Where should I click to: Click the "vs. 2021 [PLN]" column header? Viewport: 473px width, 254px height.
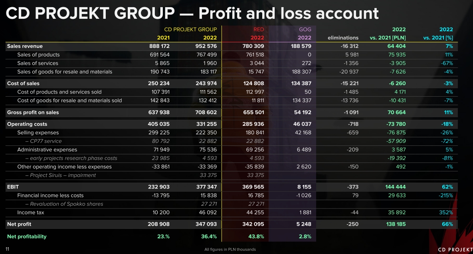388,38
